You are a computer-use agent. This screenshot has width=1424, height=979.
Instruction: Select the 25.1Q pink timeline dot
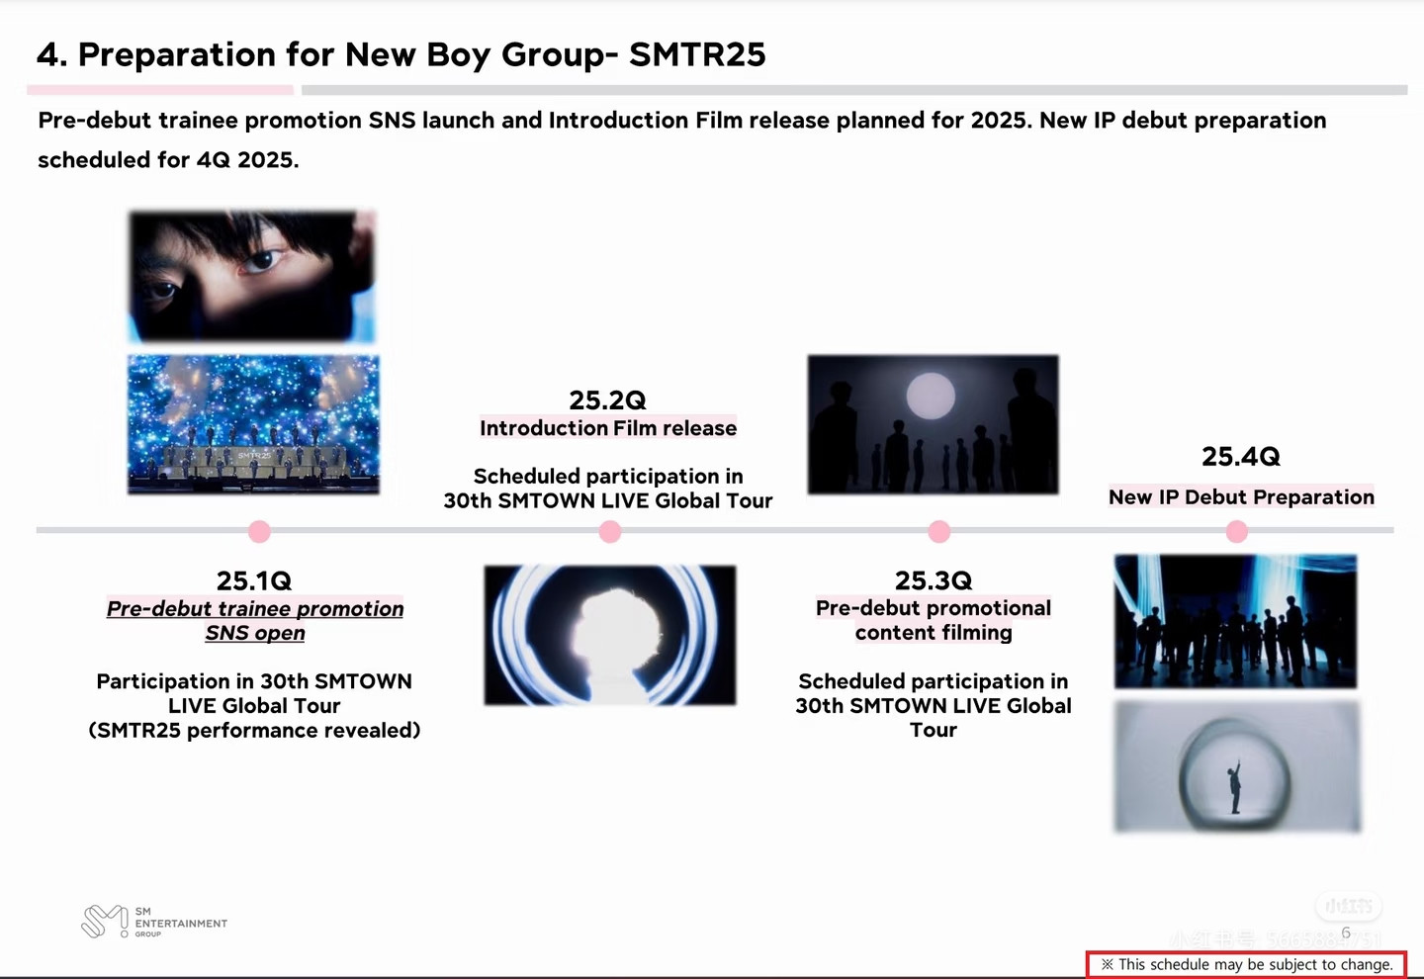(x=259, y=532)
